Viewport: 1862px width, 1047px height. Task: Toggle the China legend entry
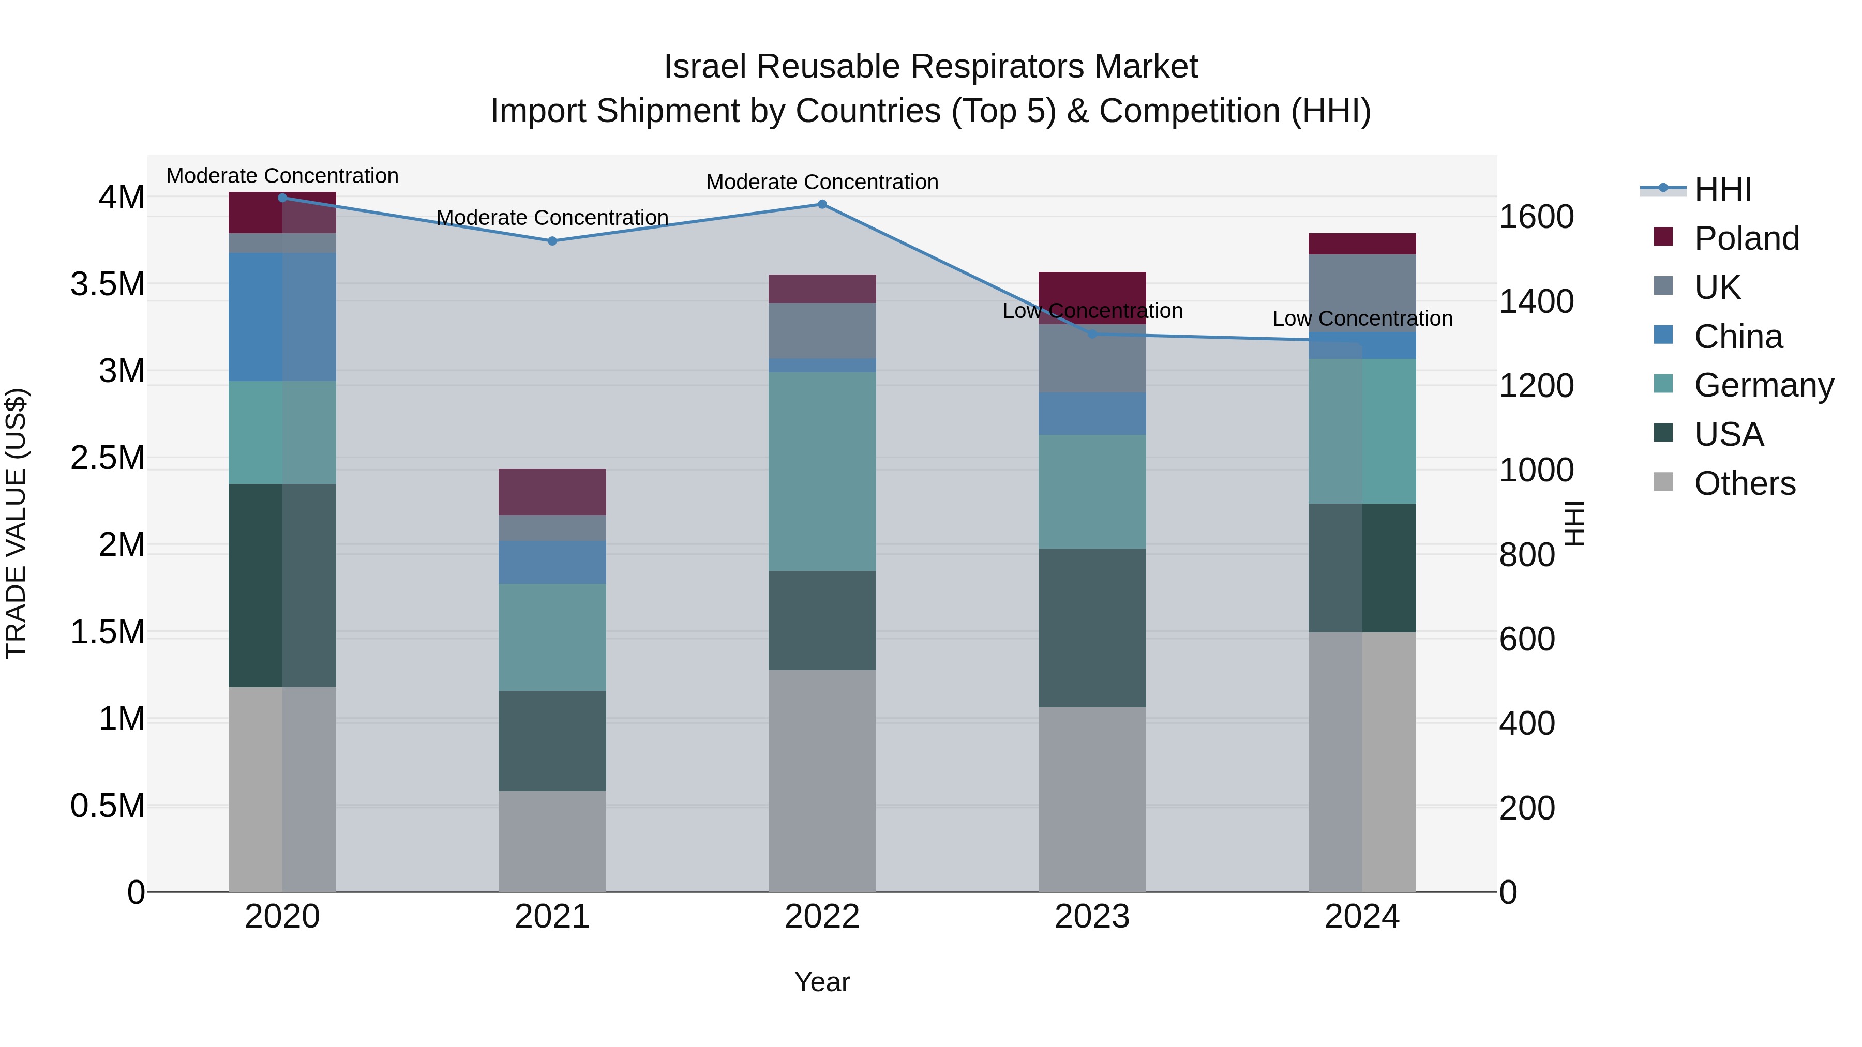(x=1718, y=336)
